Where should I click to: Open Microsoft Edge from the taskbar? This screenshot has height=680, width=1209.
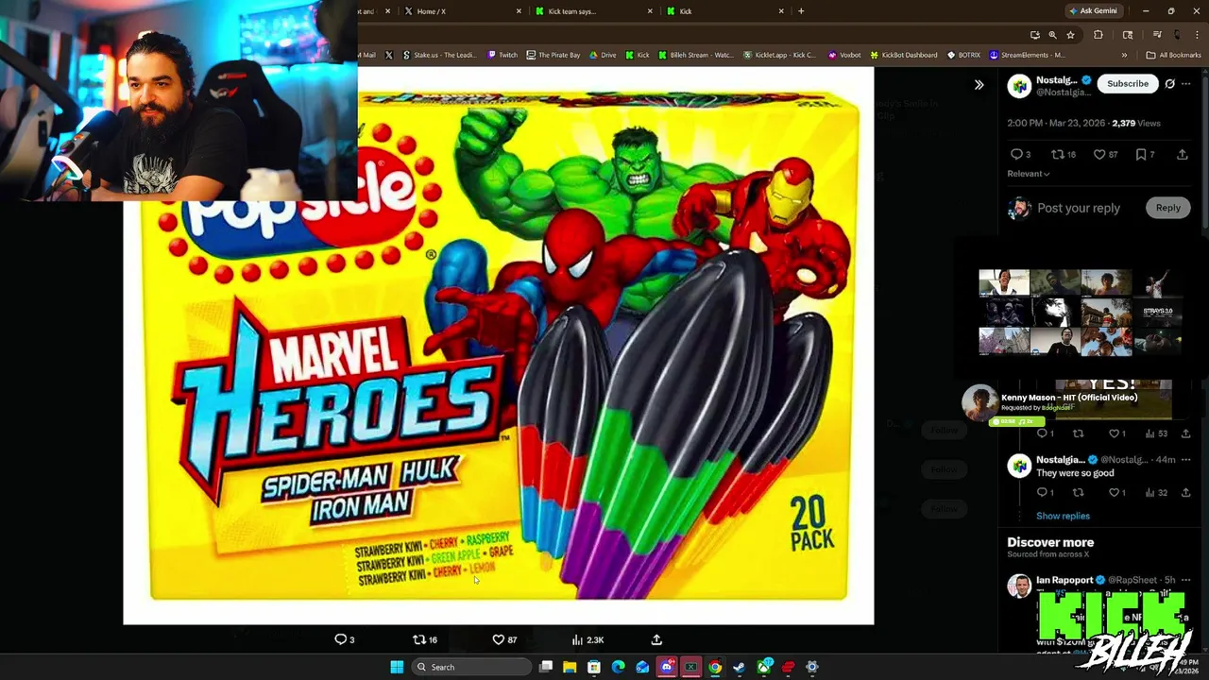click(618, 667)
